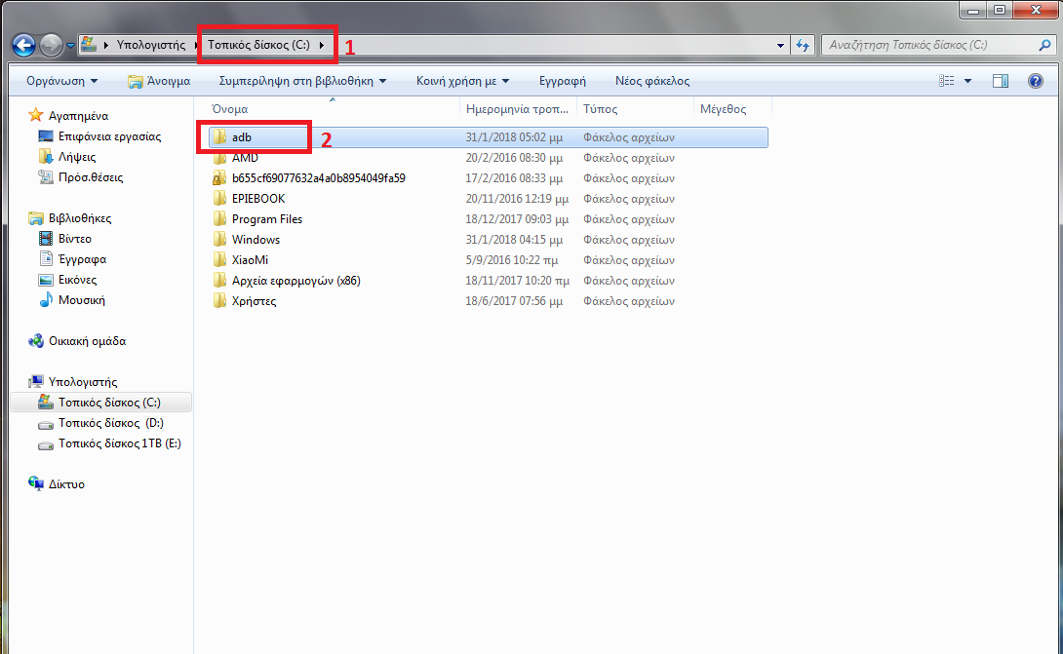Sort by Ημερομηνία τροπ... column header

517,109
